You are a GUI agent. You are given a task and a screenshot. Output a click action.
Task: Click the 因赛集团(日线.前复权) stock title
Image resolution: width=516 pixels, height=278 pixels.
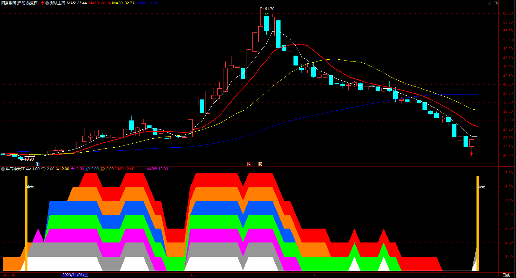click(x=20, y=3)
